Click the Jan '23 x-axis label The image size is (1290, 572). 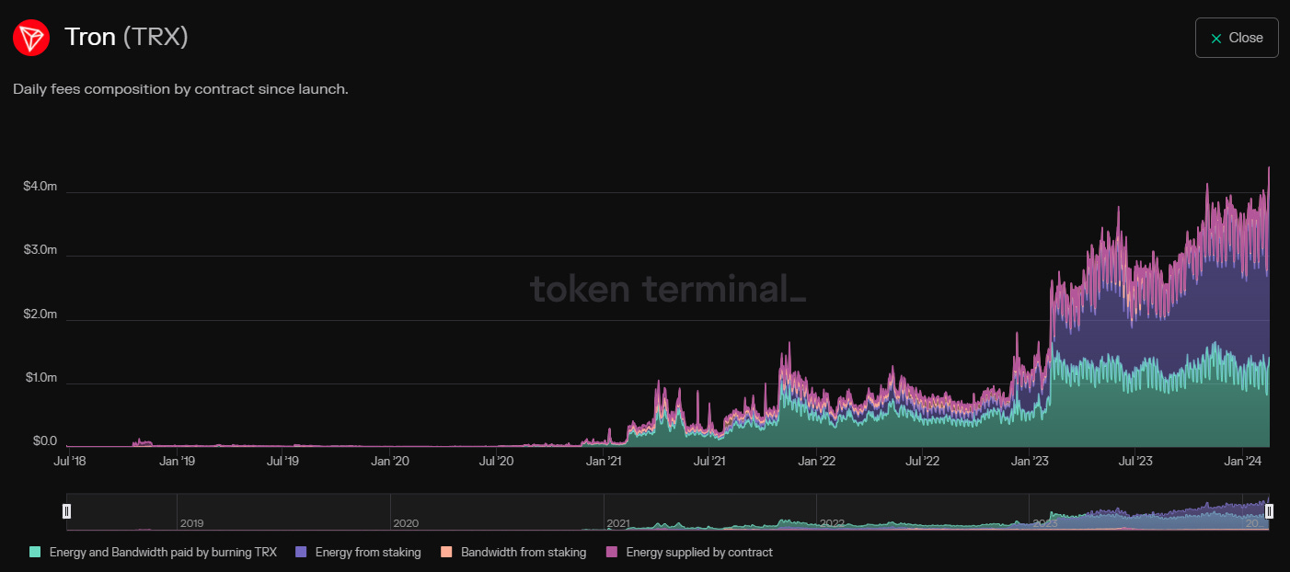(1030, 461)
